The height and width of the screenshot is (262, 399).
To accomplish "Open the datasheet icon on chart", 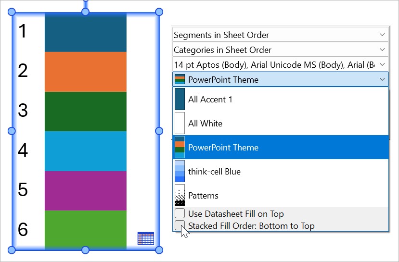I will 145,238.
